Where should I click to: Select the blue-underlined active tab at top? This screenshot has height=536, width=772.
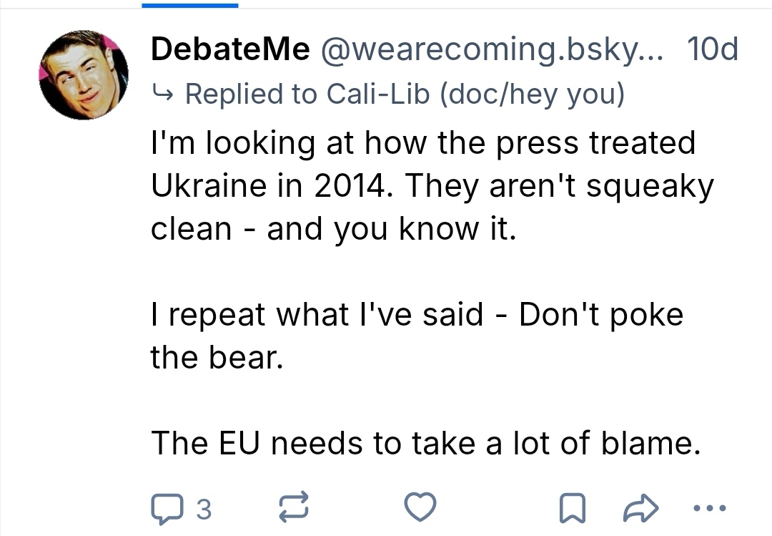click(x=190, y=5)
